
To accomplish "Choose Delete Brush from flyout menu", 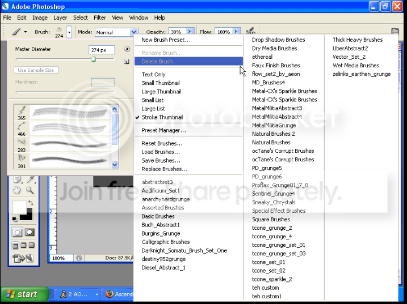I will pos(188,61).
